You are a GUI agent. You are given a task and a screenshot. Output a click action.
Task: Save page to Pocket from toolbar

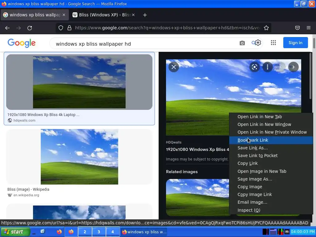click(297, 28)
